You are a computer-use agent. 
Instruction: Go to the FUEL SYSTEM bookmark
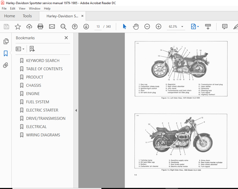[x=38, y=102]
